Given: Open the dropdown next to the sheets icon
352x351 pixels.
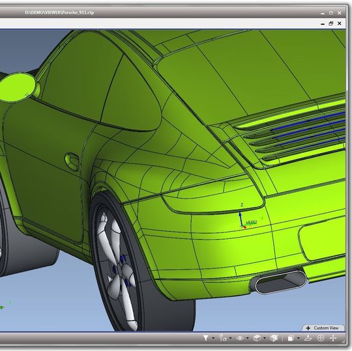Looking at the screenshot, I should 299,338.
